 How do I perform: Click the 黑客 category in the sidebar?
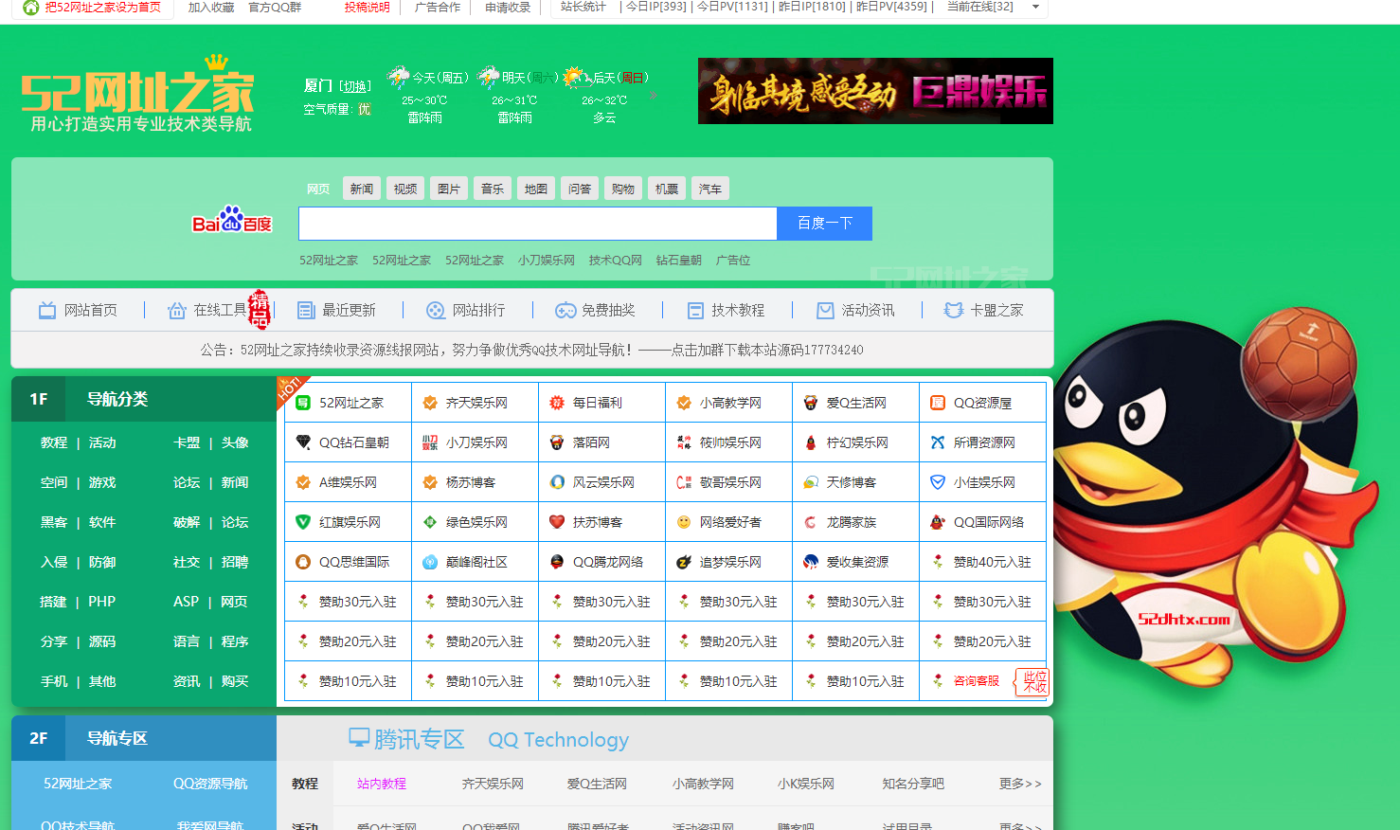click(x=54, y=522)
